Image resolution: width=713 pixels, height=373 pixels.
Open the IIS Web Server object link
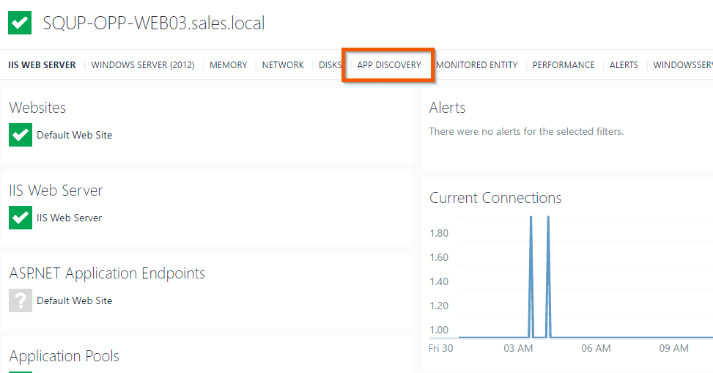click(x=69, y=218)
